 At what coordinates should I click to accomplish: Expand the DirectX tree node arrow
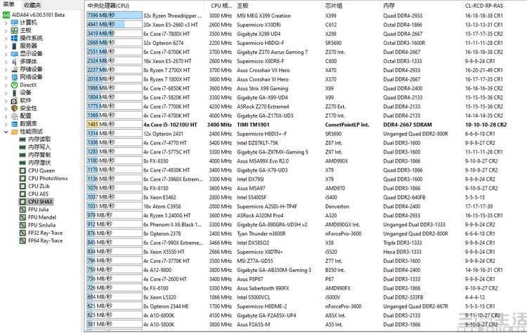pos(6,86)
